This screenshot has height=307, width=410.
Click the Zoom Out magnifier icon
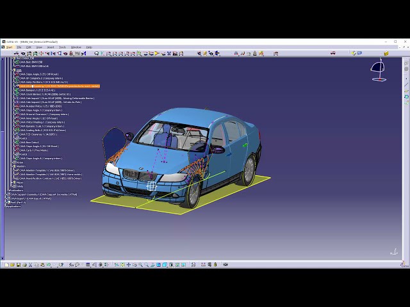[x=147, y=265]
